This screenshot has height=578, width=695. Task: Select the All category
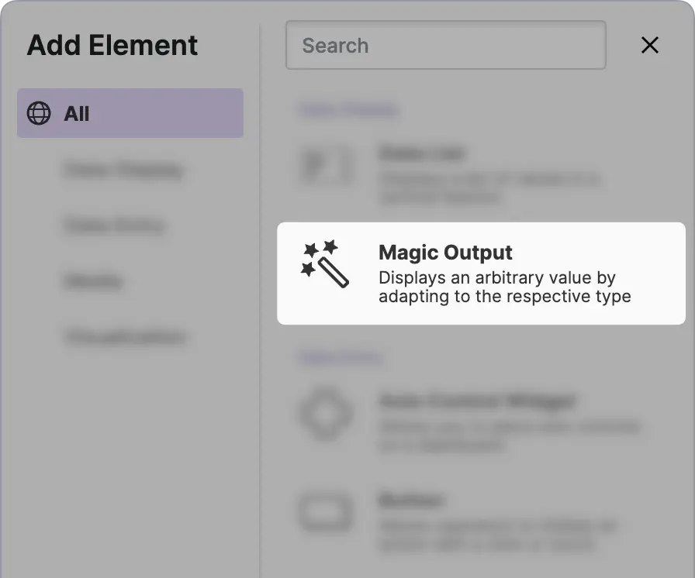tap(130, 114)
